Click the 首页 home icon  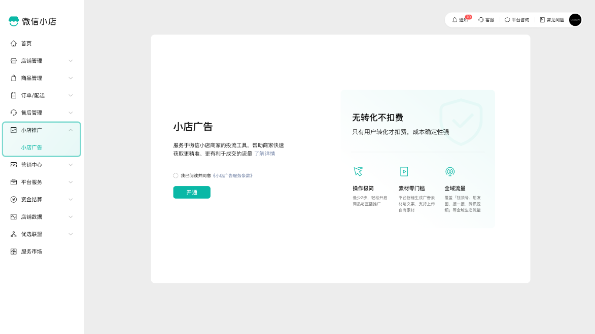13,43
